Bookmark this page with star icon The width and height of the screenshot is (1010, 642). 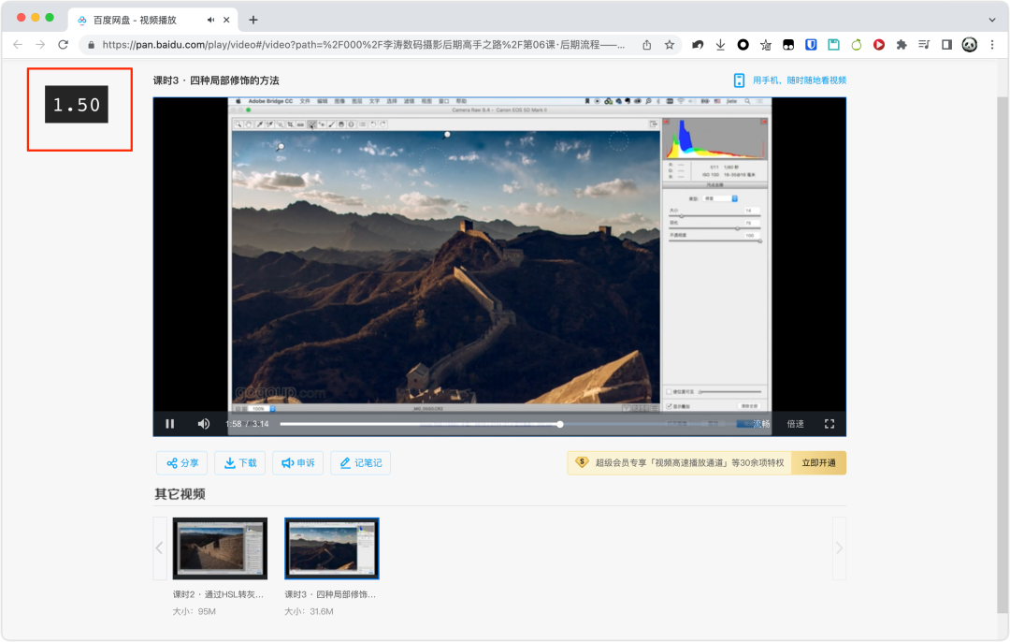[670, 45]
